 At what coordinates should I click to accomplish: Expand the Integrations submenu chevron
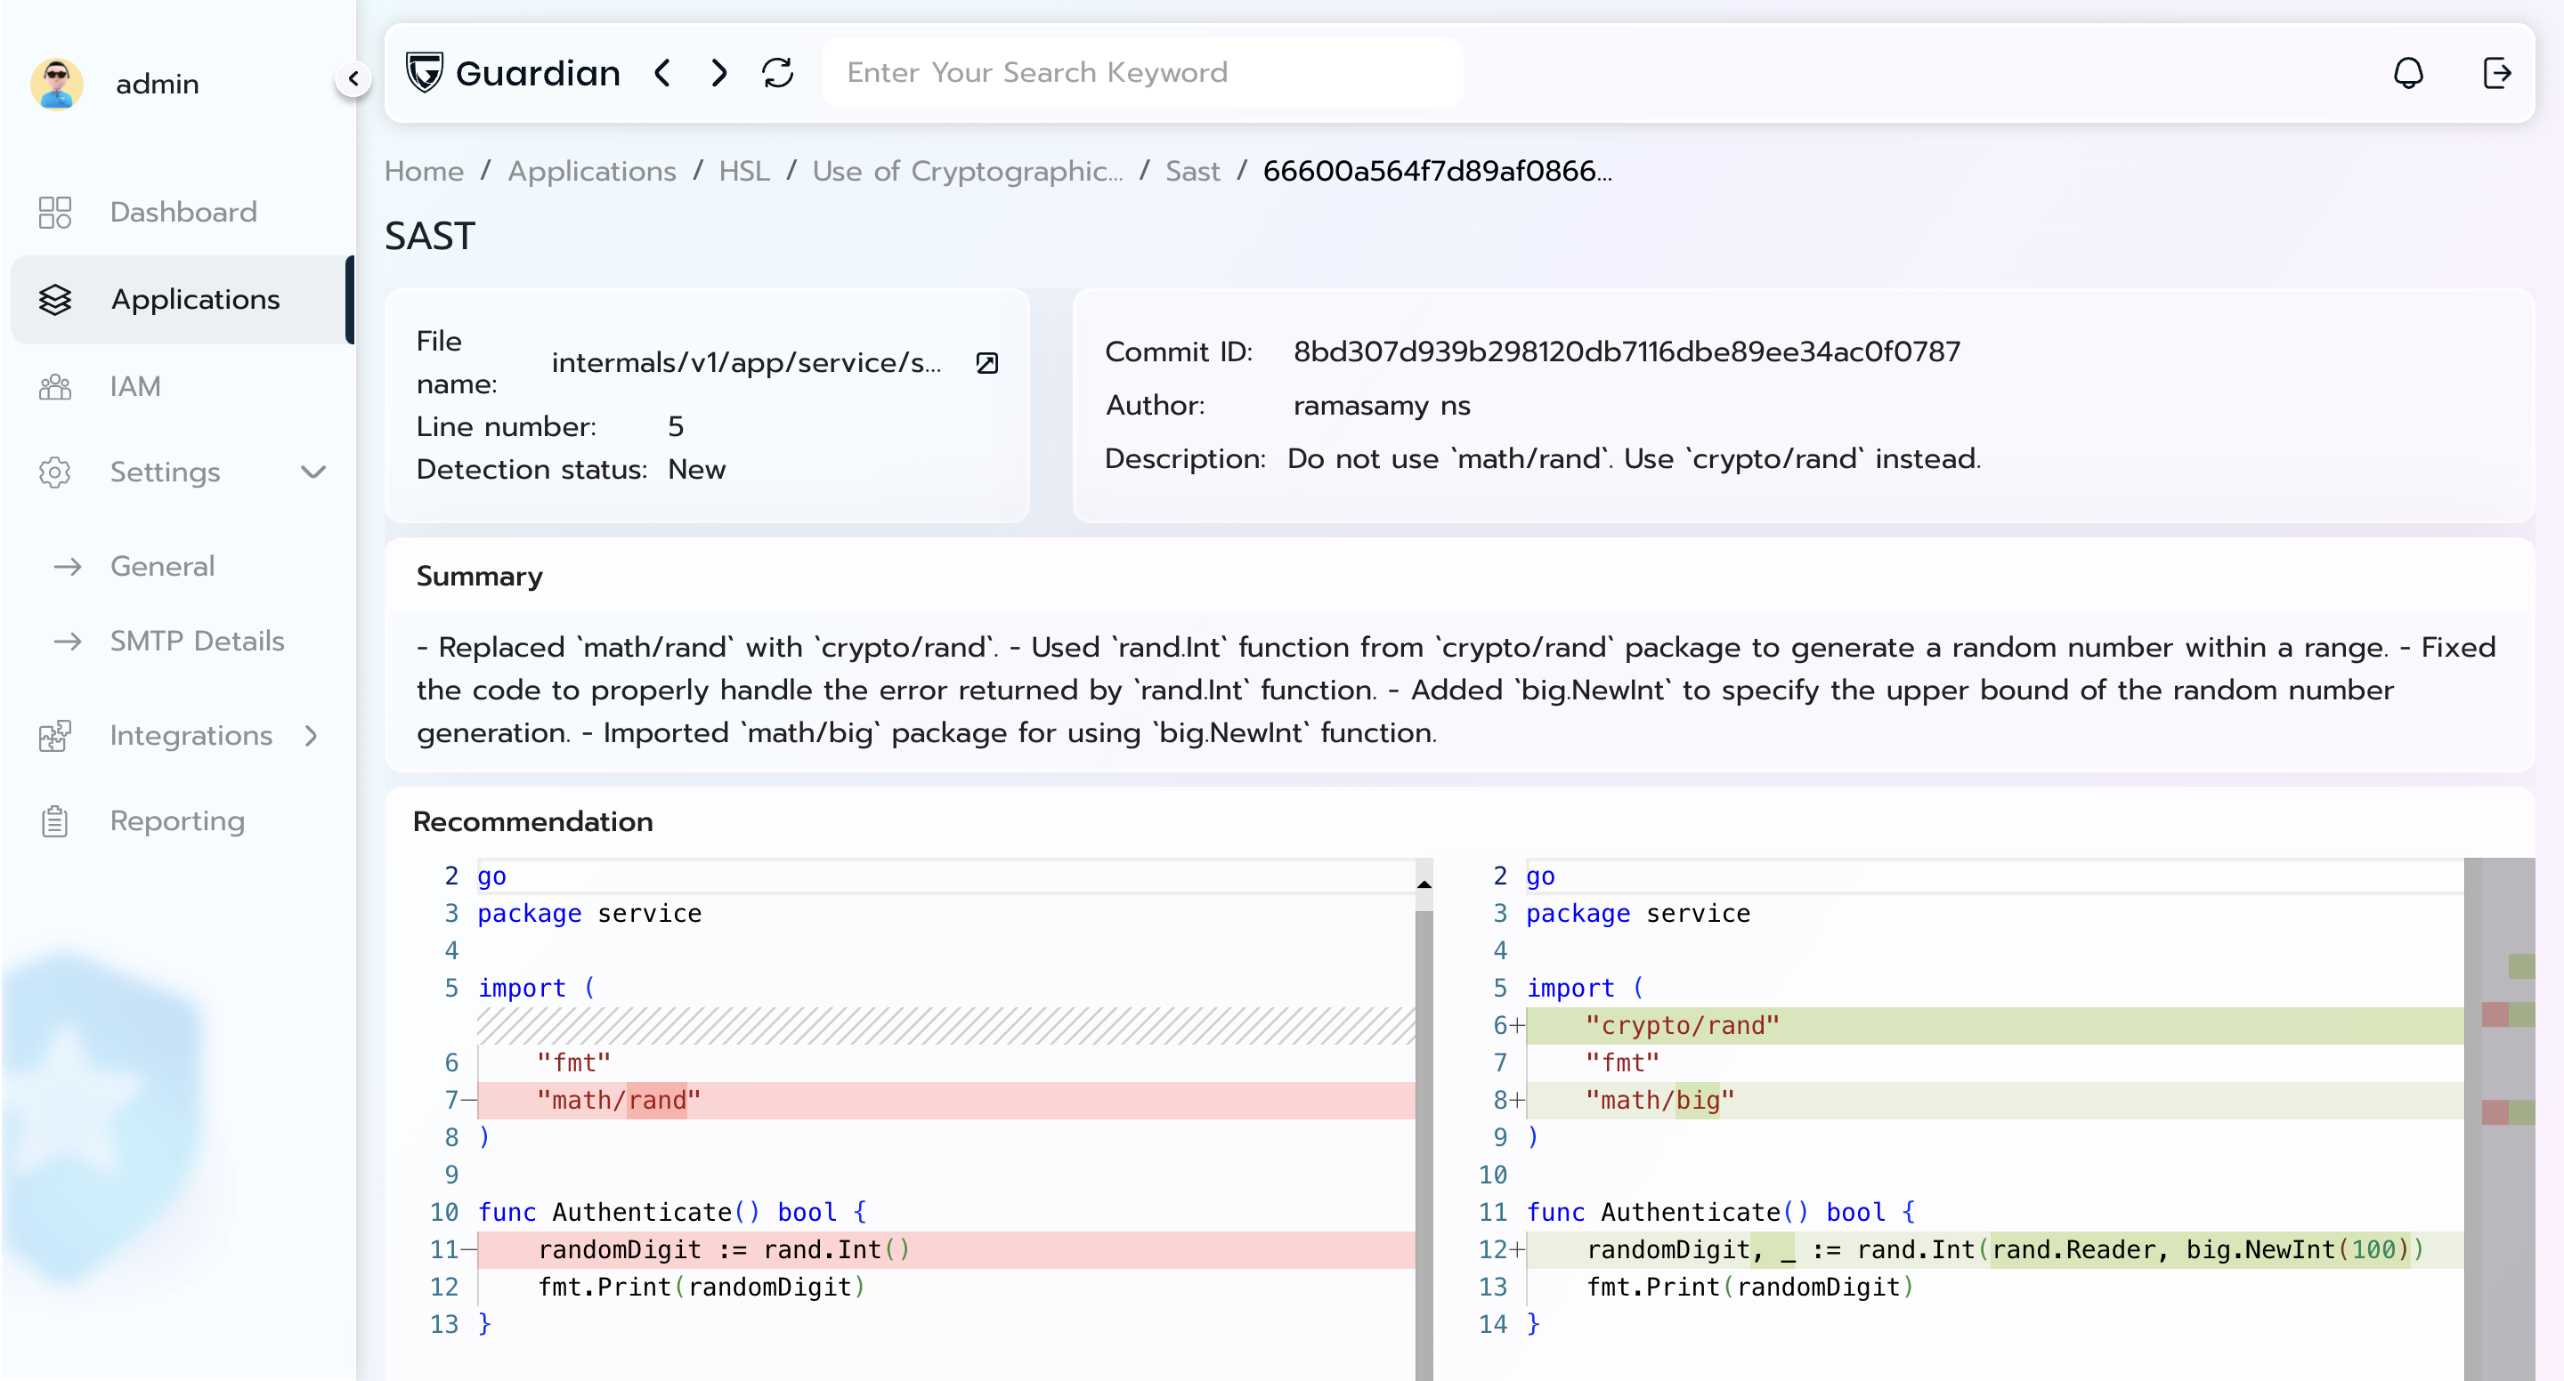tap(312, 736)
